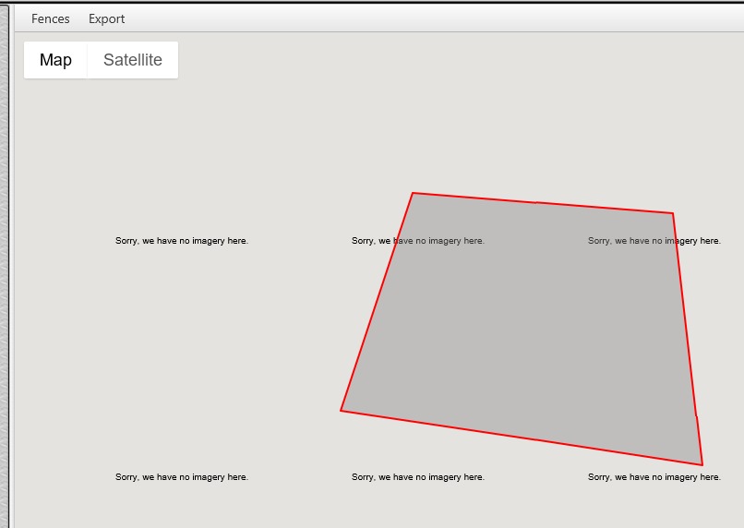Open the Fences menu

click(x=50, y=19)
